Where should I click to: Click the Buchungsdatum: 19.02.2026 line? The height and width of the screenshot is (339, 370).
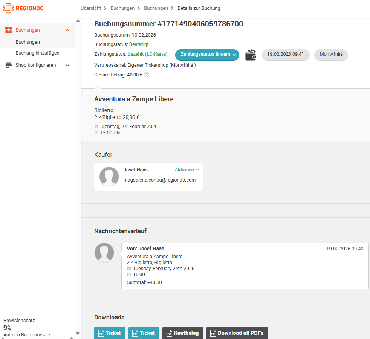[125, 35]
